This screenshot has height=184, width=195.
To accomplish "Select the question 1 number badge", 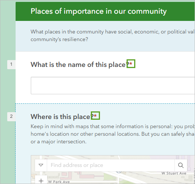I will (11, 65).
